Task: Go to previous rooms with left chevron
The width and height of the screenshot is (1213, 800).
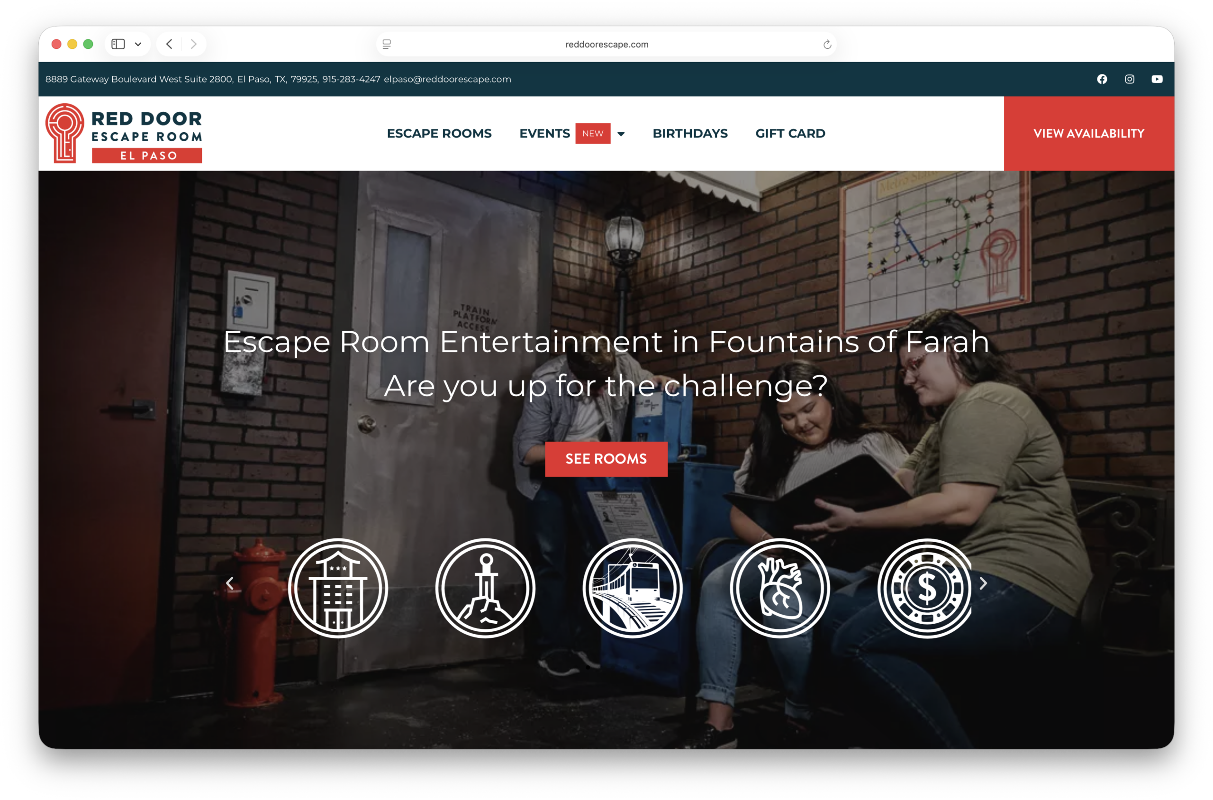Action: click(x=230, y=583)
